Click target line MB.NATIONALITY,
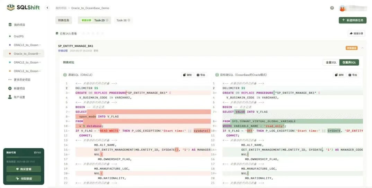 tap(259, 178)
